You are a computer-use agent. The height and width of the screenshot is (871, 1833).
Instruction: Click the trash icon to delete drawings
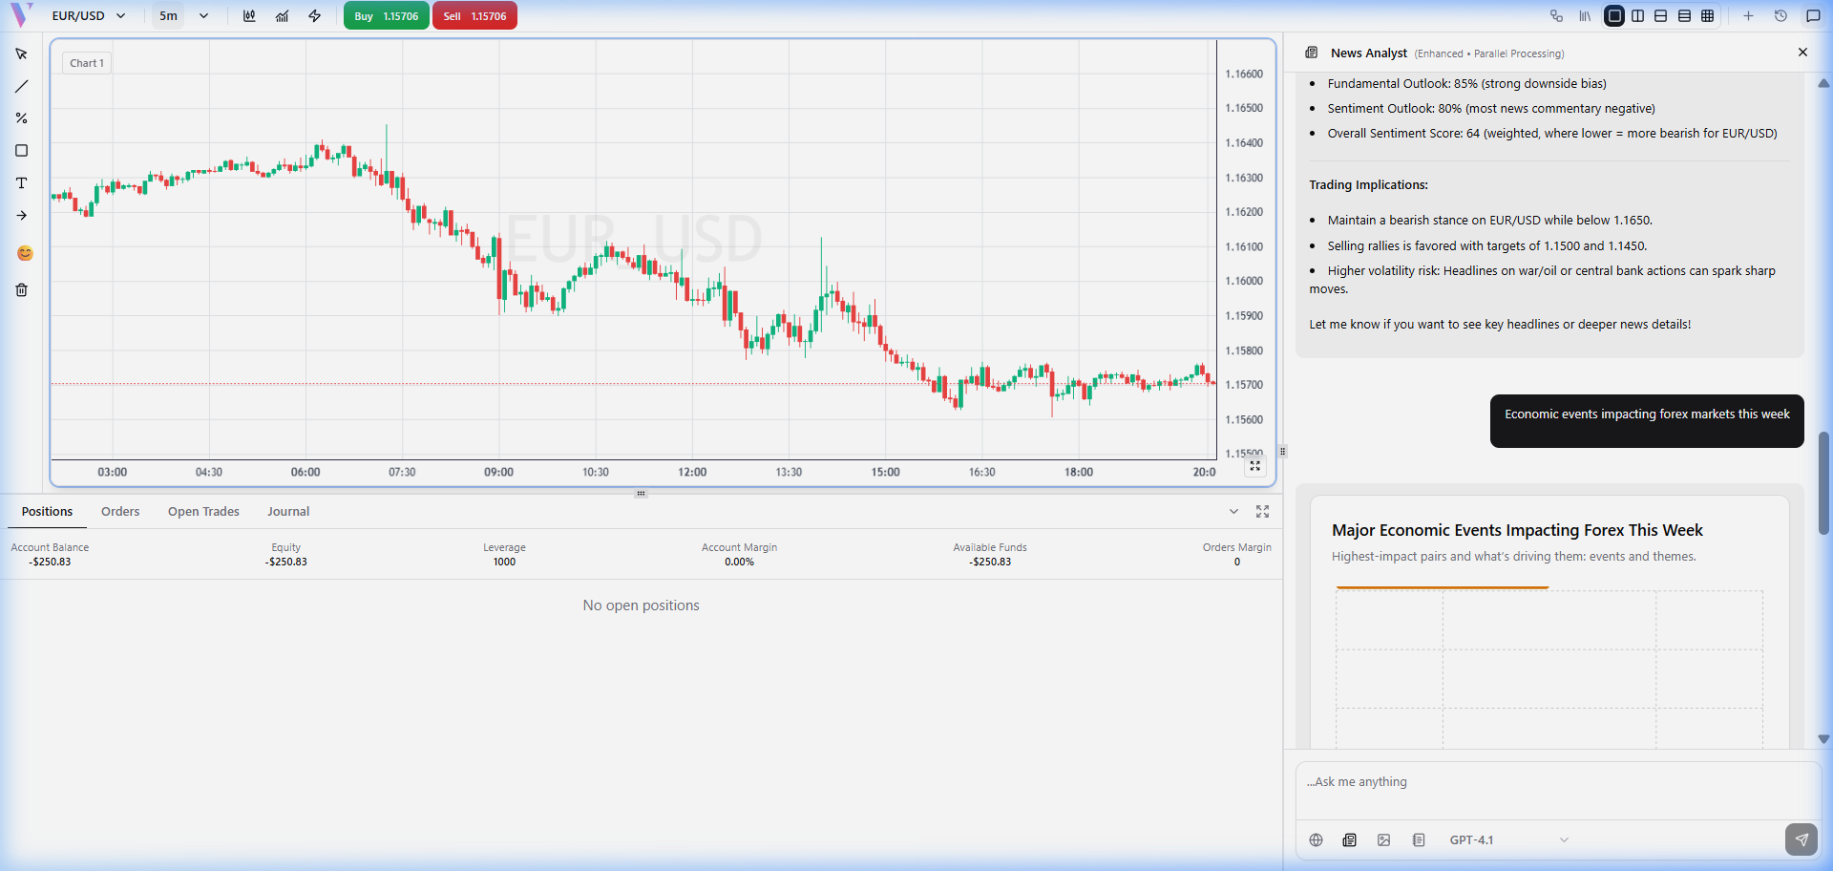pos(21,290)
